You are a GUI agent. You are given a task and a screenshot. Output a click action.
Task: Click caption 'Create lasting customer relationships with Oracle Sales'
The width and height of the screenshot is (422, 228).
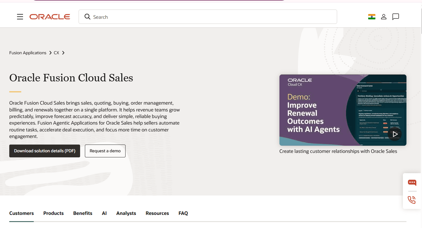pos(338,151)
